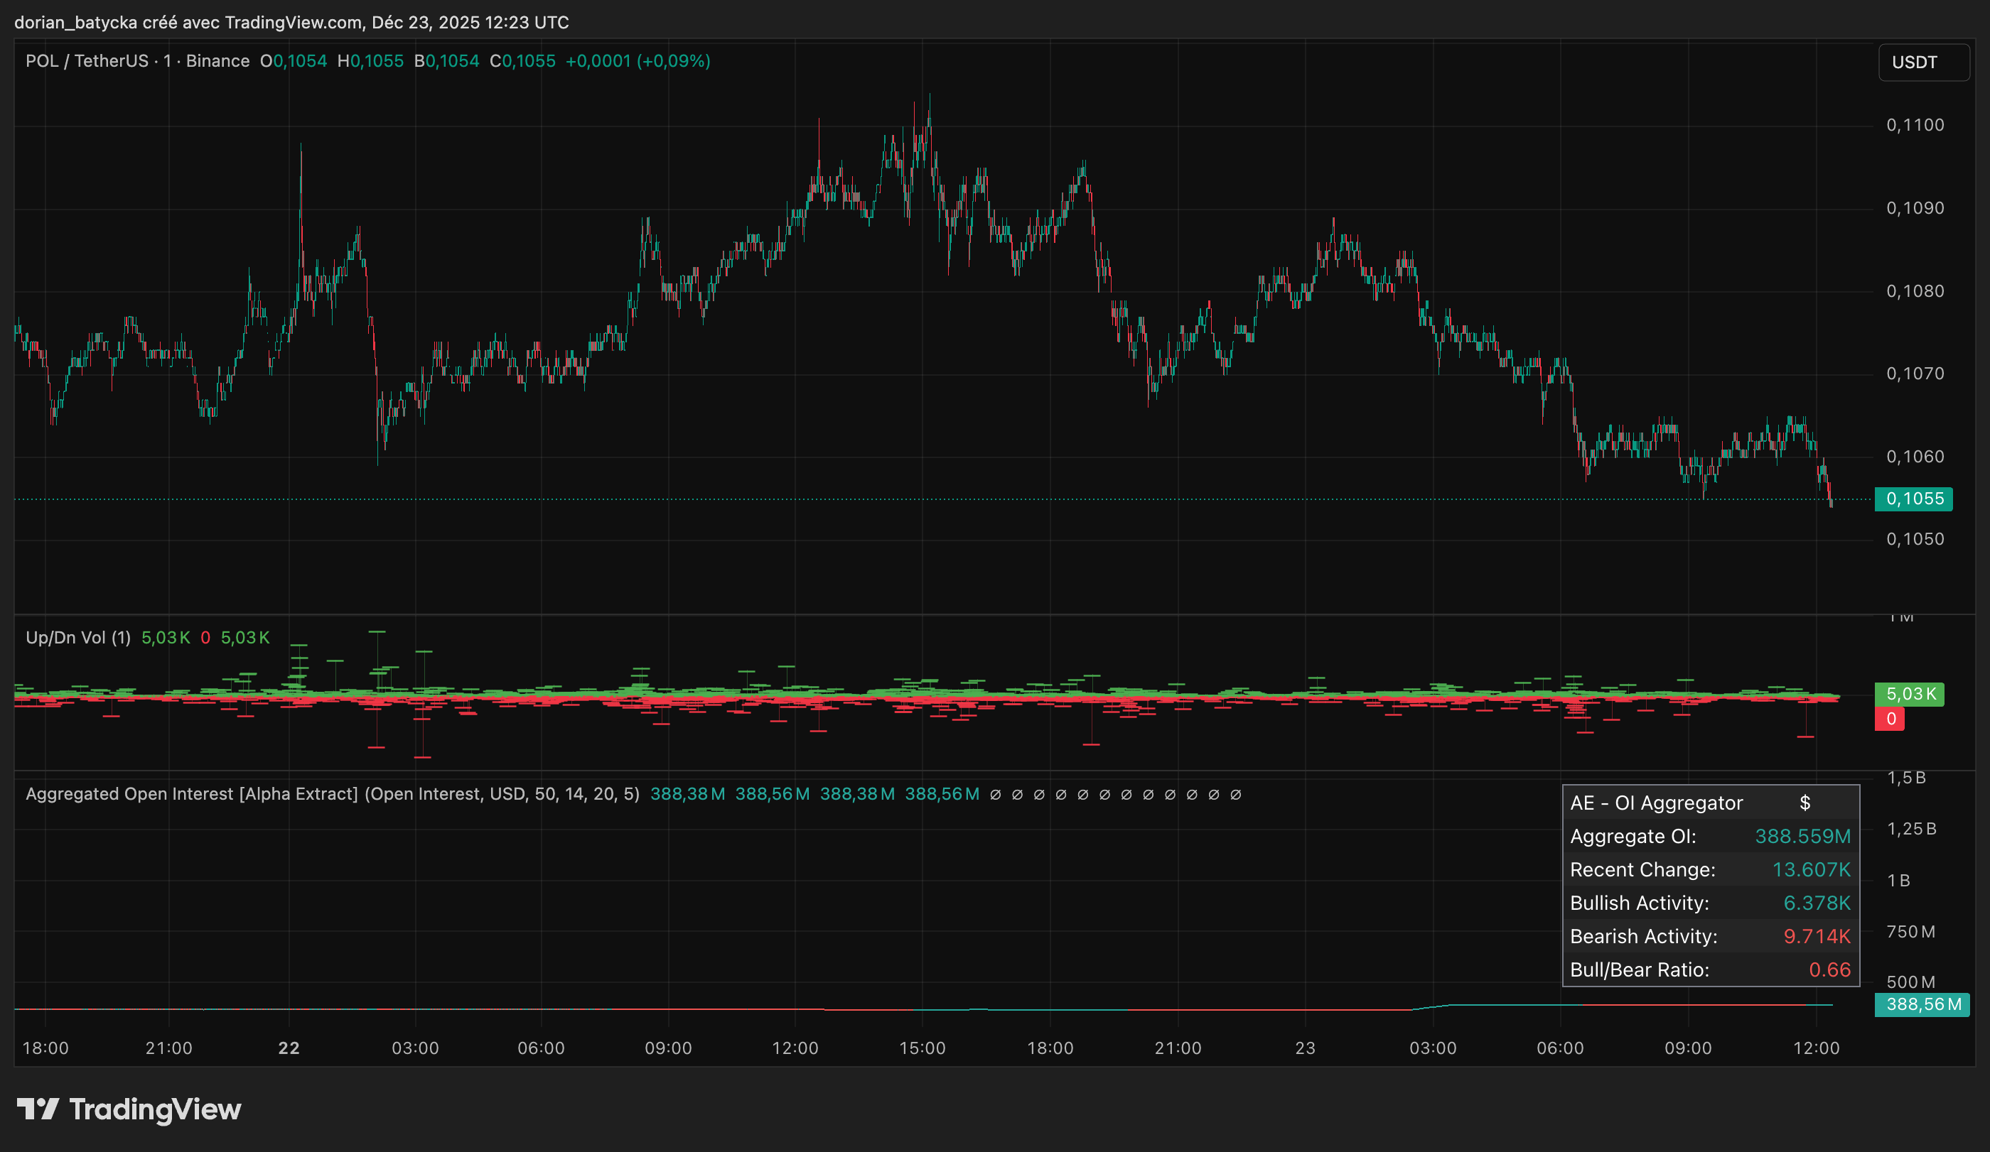Click the 15:00 label on time axis
The width and height of the screenshot is (1990, 1152).
click(922, 1048)
